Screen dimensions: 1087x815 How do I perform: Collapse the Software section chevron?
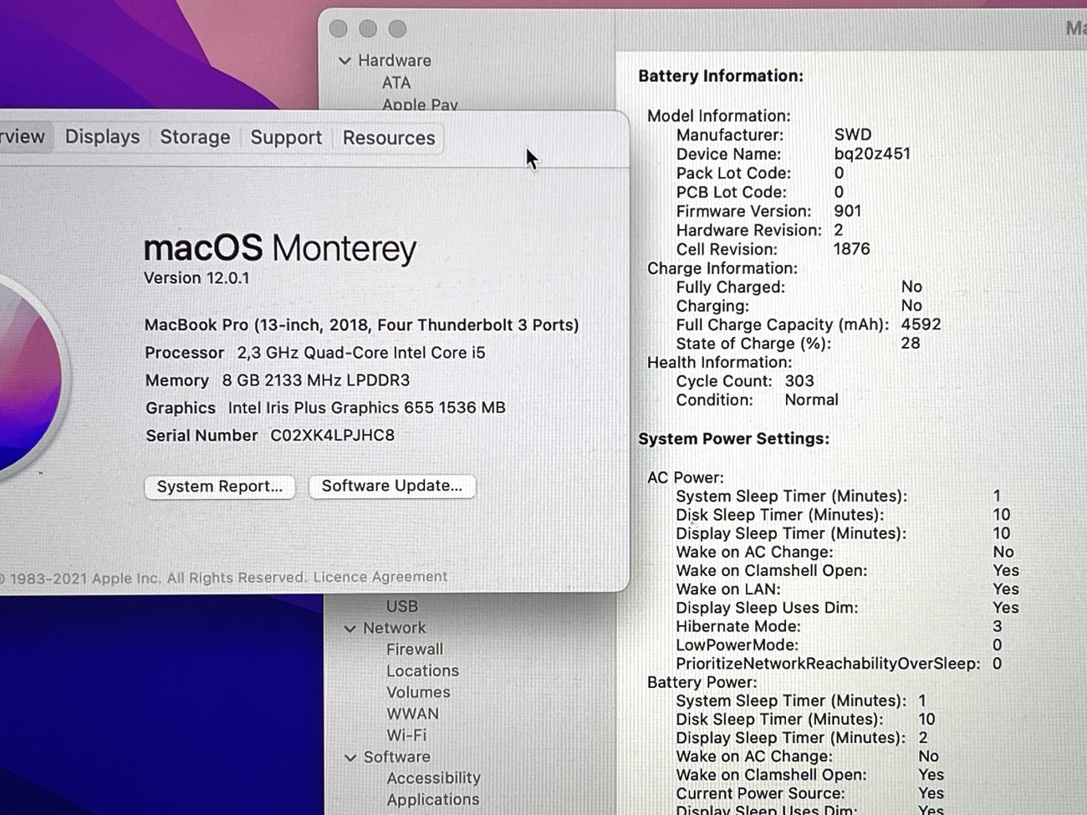pos(350,757)
